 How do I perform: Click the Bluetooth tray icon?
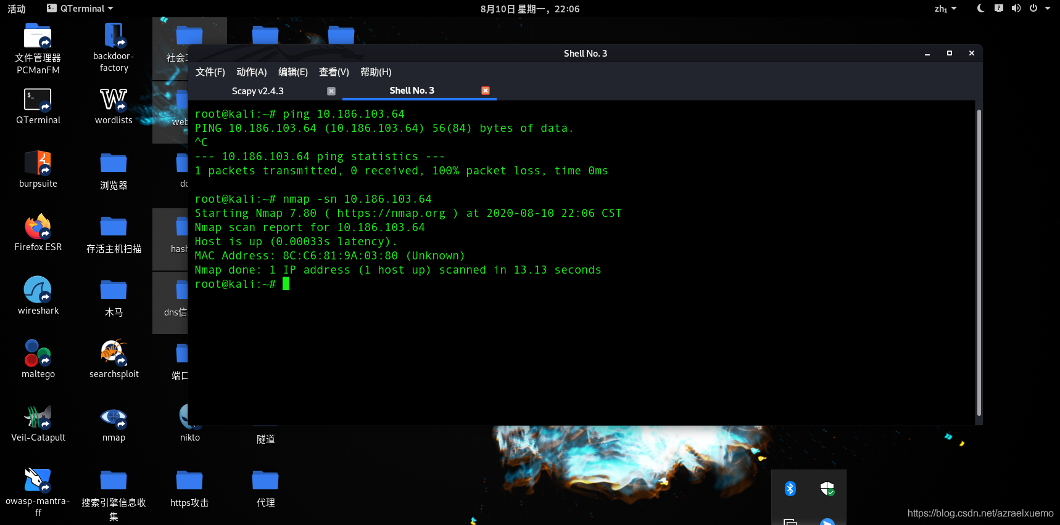[790, 489]
